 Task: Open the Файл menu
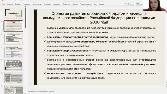tap(3, 4)
